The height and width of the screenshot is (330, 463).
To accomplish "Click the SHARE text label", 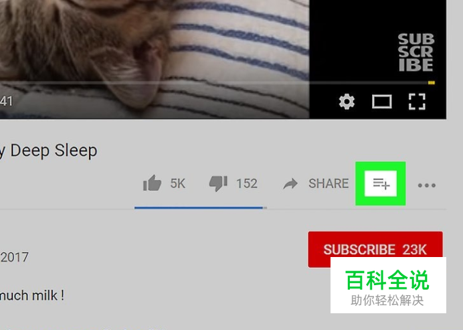I will pyautogui.click(x=329, y=183).
